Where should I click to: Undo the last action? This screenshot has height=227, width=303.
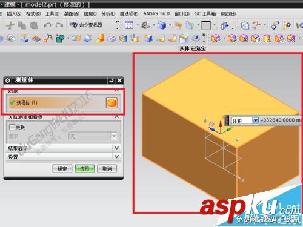(48, 25)
